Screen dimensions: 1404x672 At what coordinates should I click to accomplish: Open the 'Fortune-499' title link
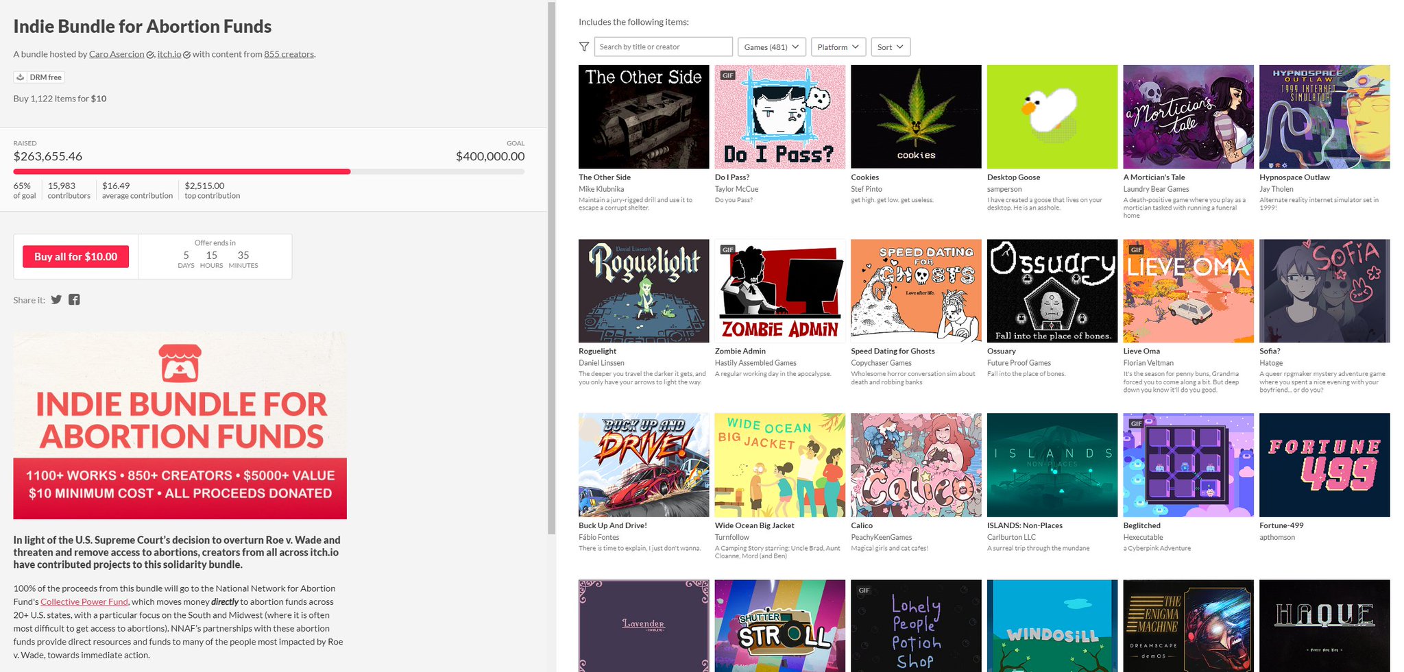(x=1281, y=525)
